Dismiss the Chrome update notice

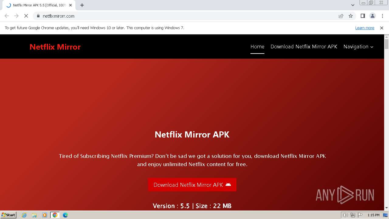coord(382,28)
